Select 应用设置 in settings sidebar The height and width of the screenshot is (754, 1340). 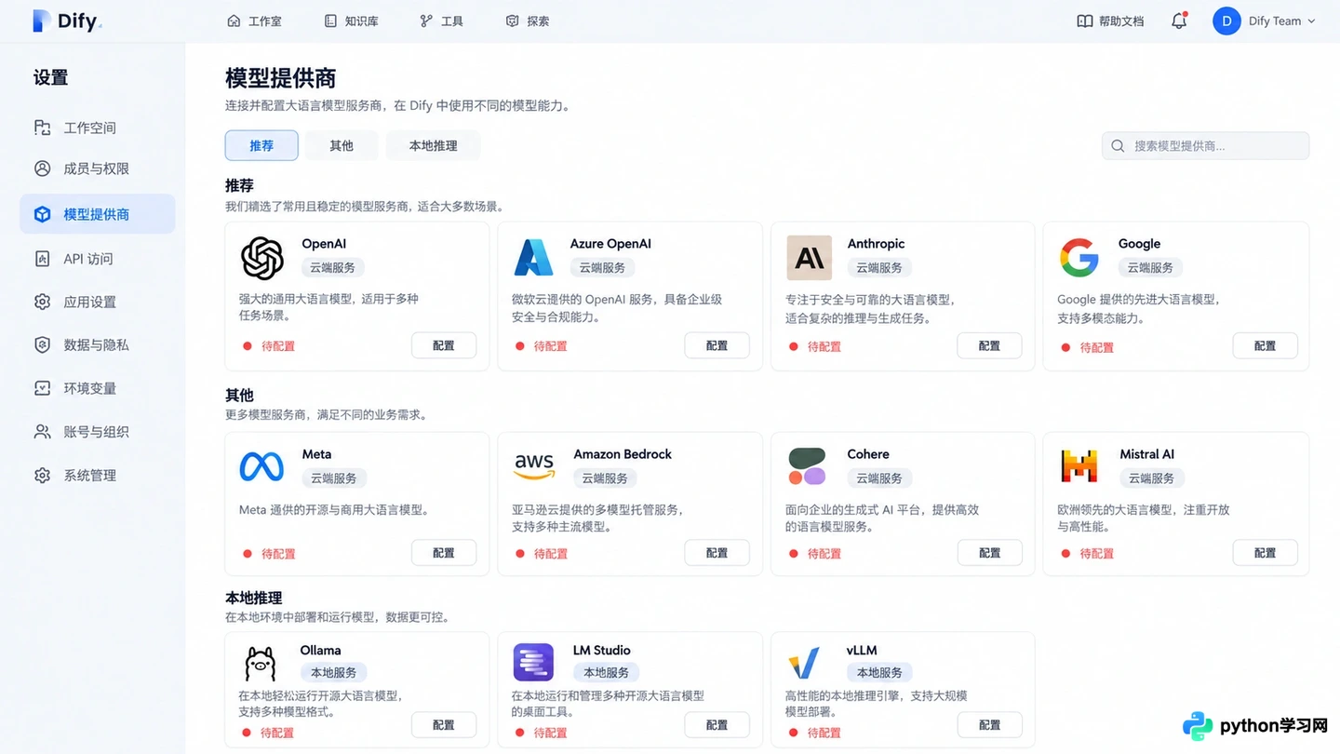point(97,302)
